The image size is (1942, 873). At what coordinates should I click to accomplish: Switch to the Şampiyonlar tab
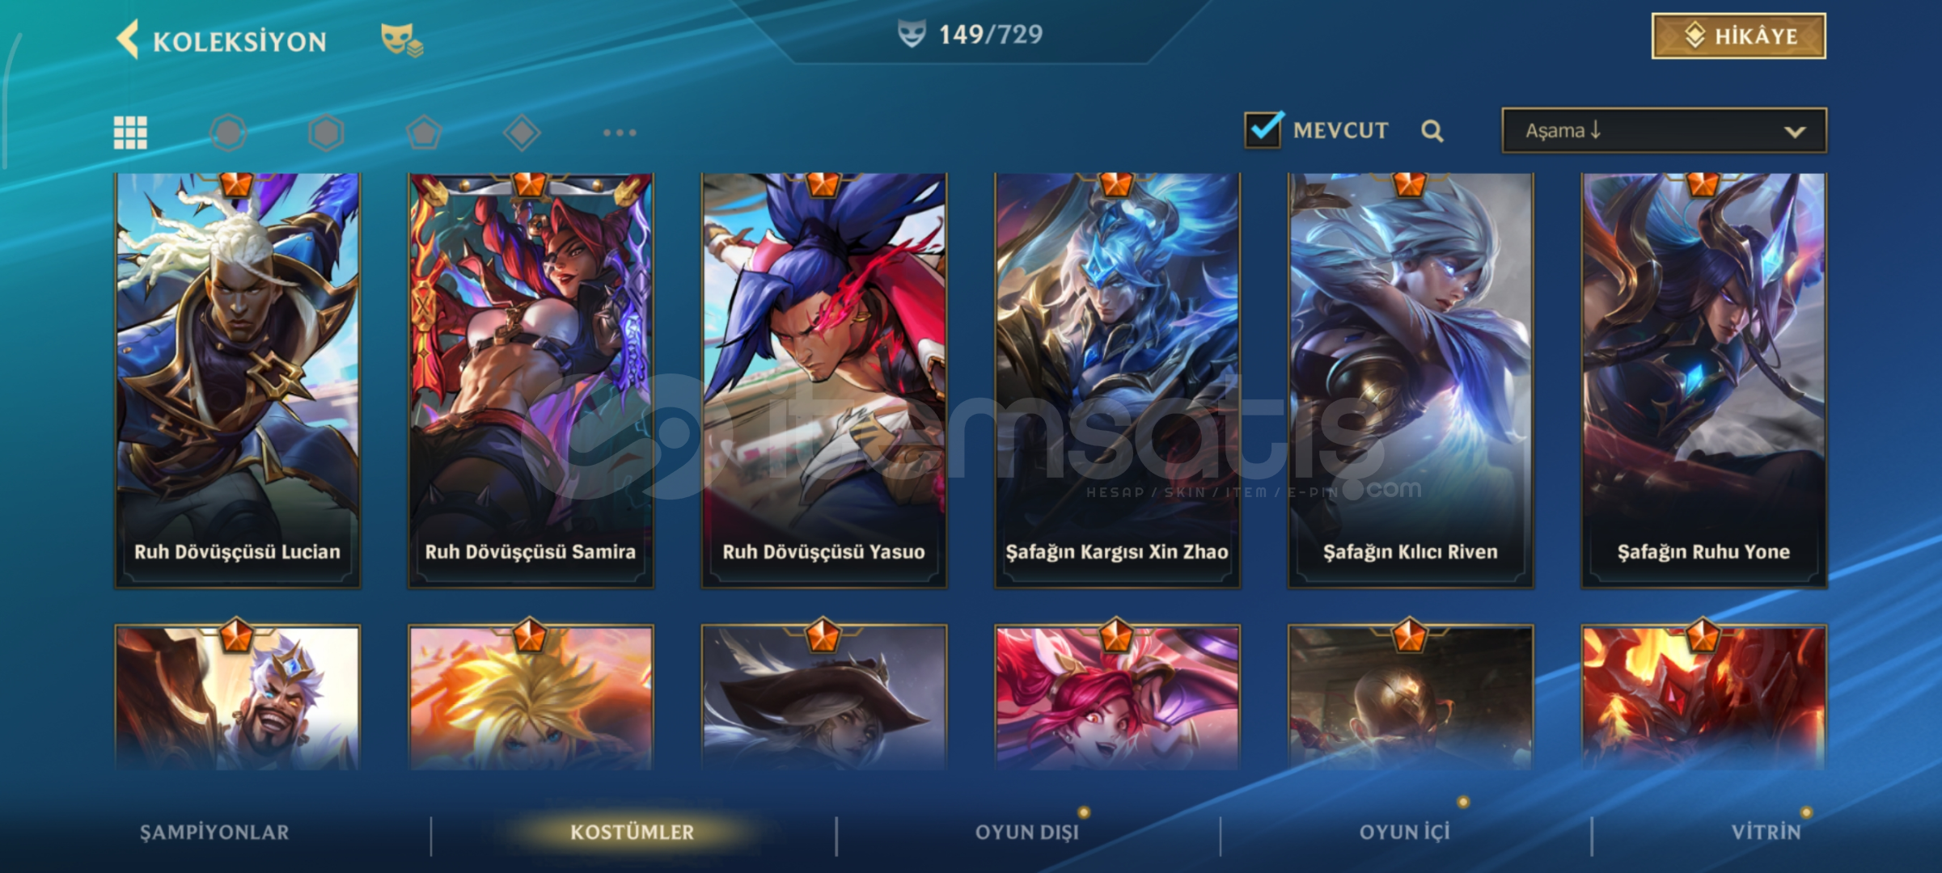214,833
